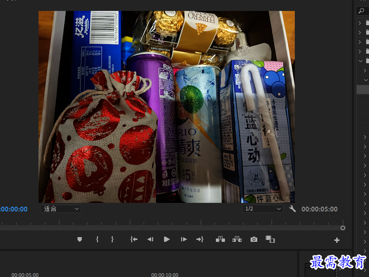369x277 pixels.
Task: Open the Comparison View button
Action: 270,239
